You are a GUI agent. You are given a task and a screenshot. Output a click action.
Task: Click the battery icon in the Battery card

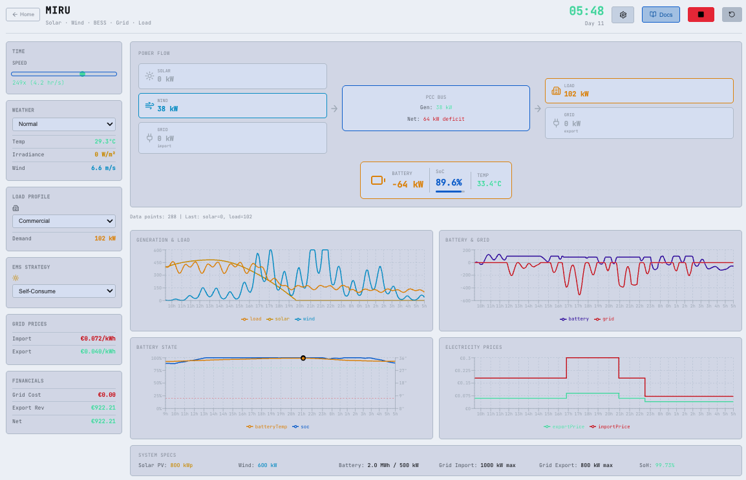378,180
